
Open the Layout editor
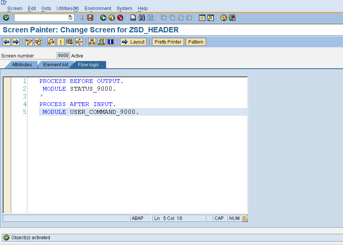(x=133, y=42)
